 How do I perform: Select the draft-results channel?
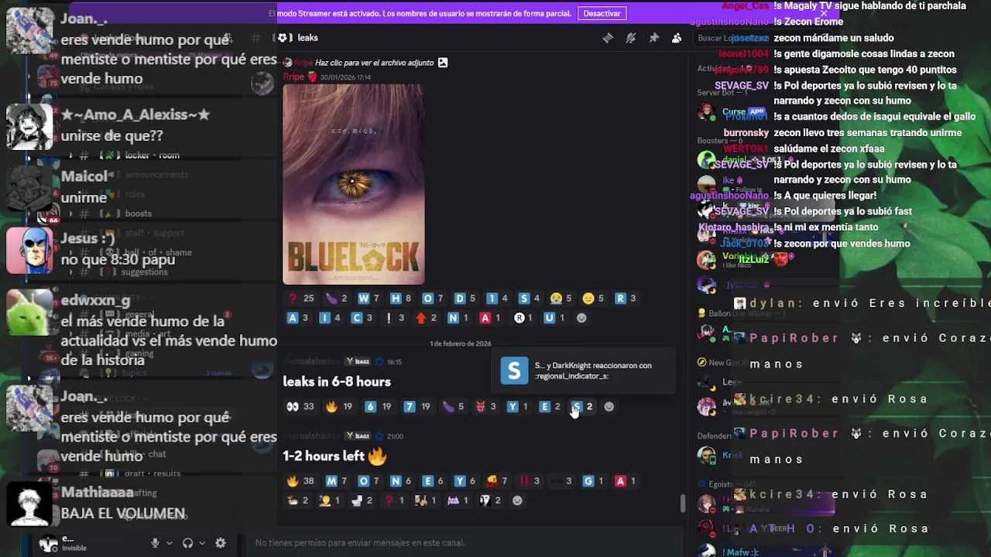[152, 473]
